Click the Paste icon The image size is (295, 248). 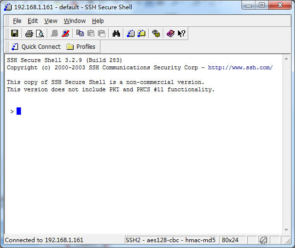point(91,34)
